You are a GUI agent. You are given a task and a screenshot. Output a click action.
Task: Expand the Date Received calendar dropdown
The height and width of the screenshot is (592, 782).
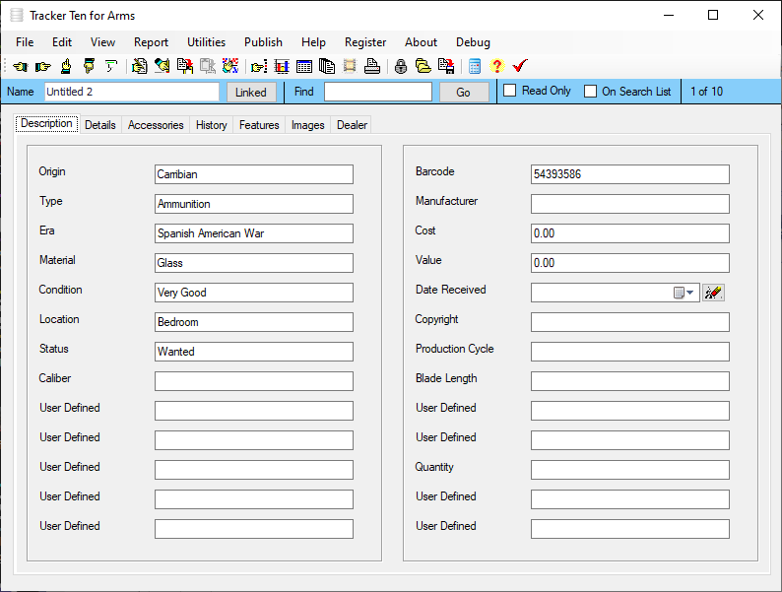click(x=684, y=293)
